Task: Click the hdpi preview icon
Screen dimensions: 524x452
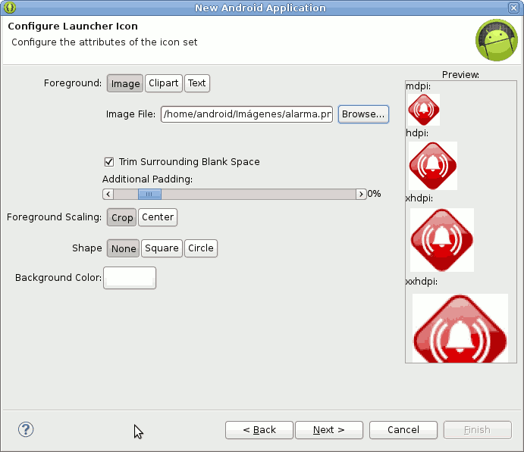Action: (433, 166)
